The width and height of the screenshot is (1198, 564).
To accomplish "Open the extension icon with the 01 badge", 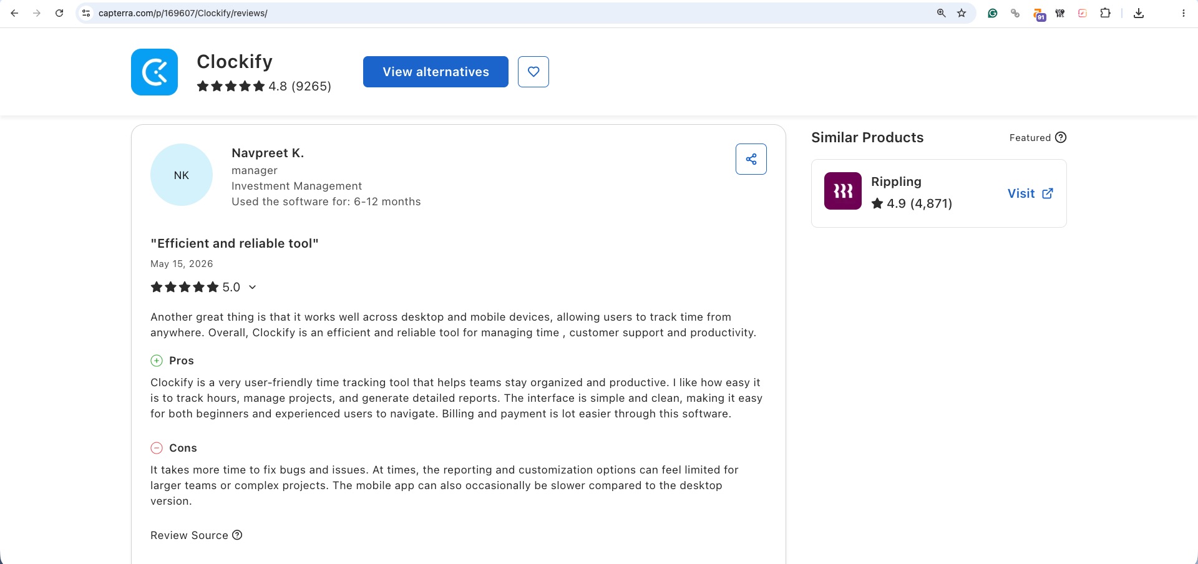I will click(1038, 14).
